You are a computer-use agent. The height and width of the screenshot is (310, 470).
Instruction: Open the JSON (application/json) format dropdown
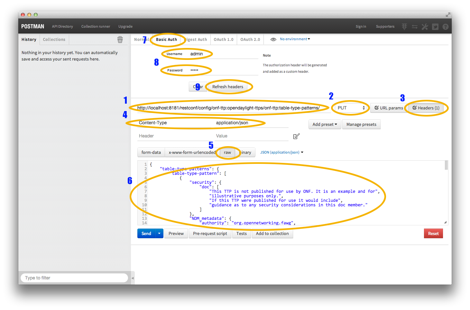(282, 152)
